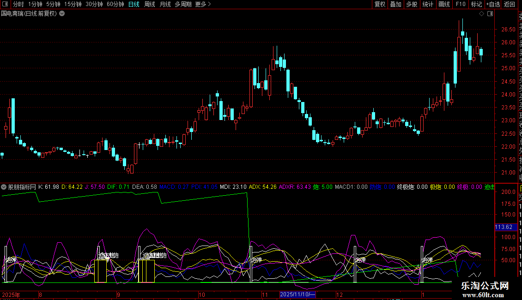Open F10 company information
Screen dimensions: 522x300
pyautogui.click(x=461, y=5)
